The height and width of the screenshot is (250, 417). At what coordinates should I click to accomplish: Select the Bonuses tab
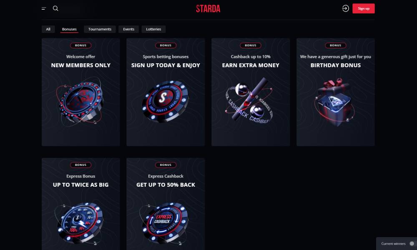[69, 29]
